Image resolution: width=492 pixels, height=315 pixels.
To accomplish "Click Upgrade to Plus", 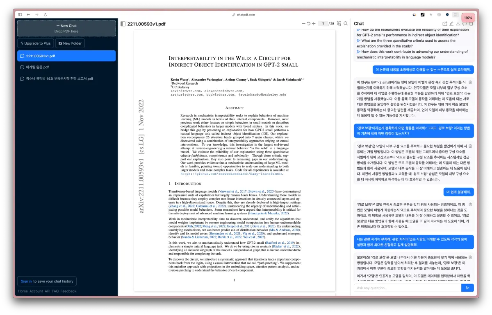I will coord(35,43).
